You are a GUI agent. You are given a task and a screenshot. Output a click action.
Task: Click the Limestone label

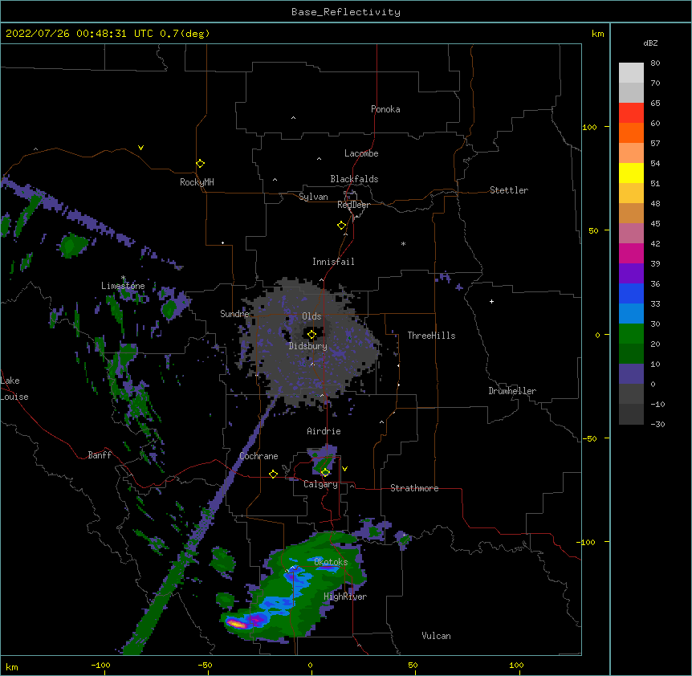point(123,286)
